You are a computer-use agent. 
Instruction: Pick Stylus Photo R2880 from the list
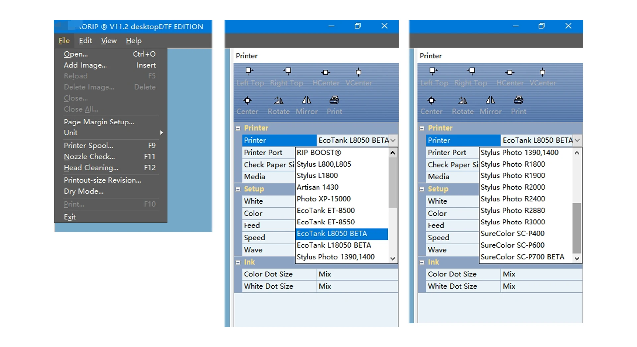point(526,211)
